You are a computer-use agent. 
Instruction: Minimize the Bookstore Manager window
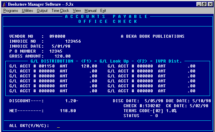[199, 4]
